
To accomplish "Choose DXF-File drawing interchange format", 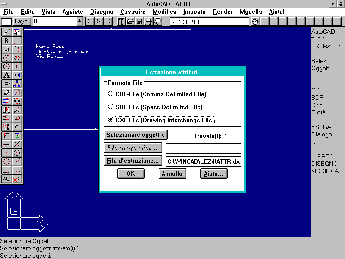I will click(161, 120).
